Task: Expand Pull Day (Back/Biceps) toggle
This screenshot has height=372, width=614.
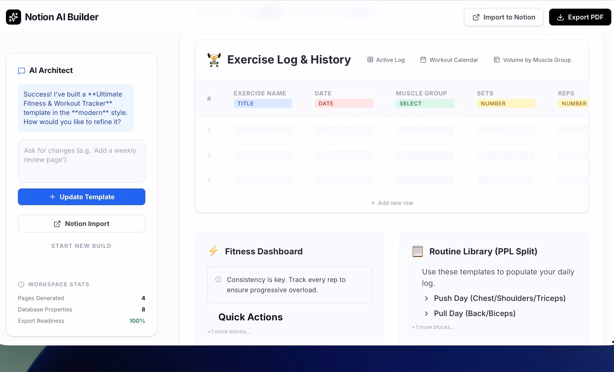Action: click(x=426, y=314)
